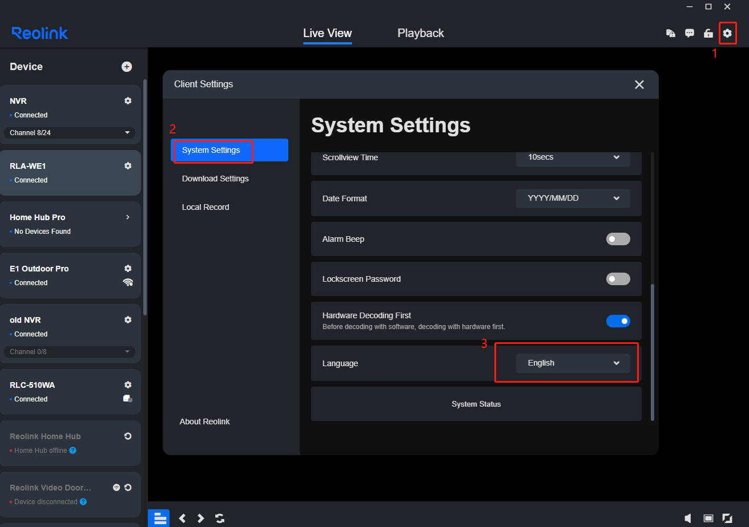This screenshot has height=527, width=749.
Task: Expand Home Hub Pro chevron
Action: pyautogui.click(x=128, y=217)
